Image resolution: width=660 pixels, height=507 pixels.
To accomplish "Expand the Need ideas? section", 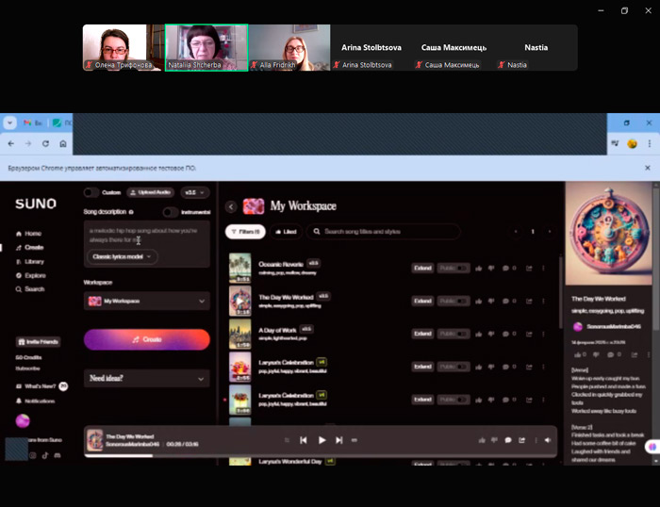I will 146,378.
